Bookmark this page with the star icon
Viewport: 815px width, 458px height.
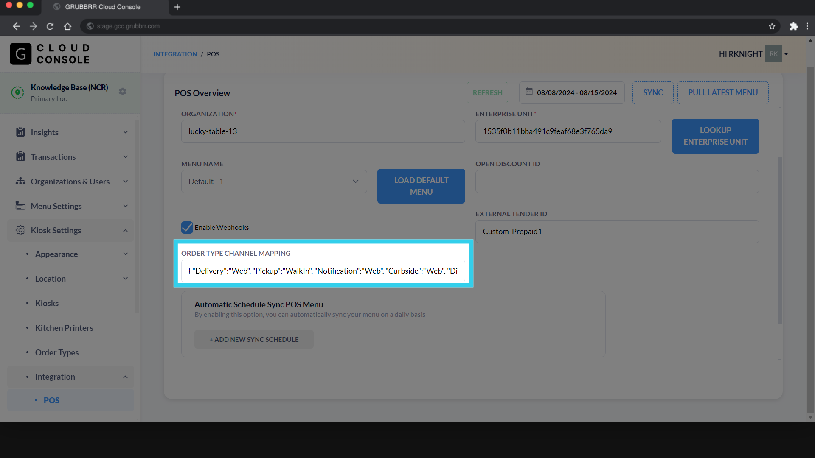pos(772,26)
